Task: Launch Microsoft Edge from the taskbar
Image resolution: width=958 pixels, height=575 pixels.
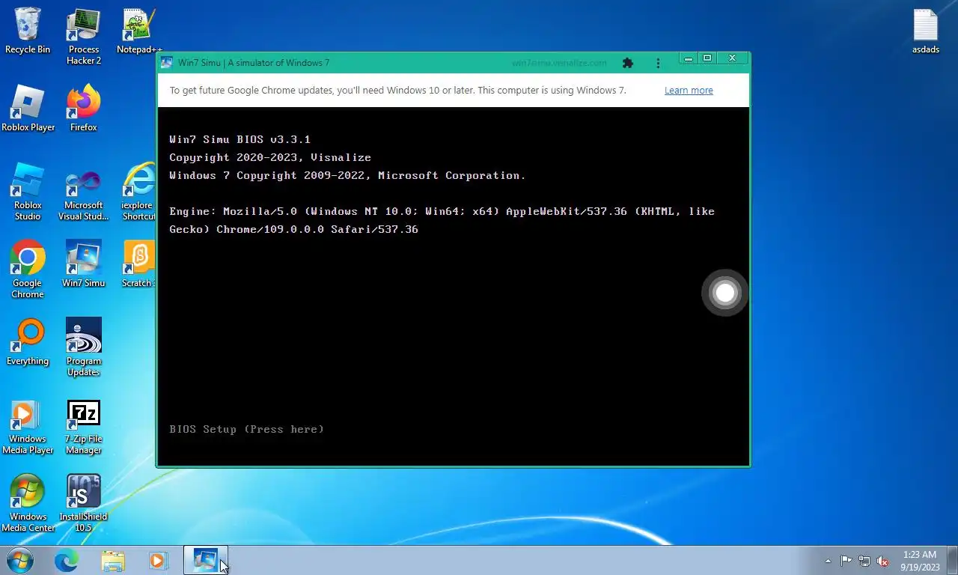Action: tap(67, 560)
